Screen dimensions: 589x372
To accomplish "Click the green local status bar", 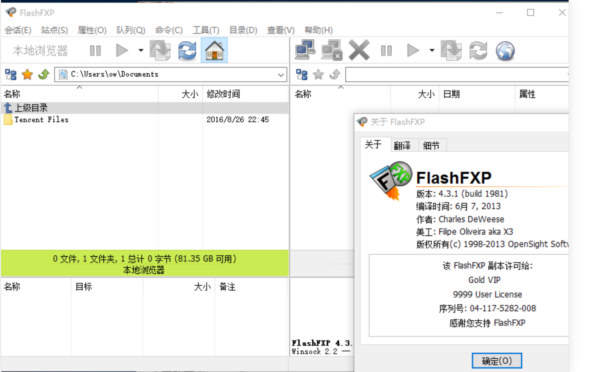I will coord(145,263).
